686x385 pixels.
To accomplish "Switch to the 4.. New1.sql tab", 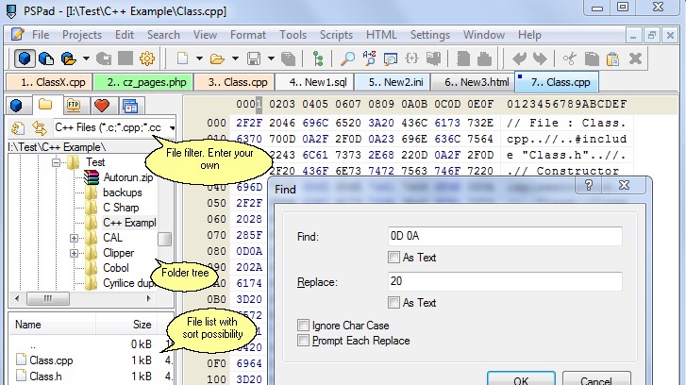I will tap(318, 82).
